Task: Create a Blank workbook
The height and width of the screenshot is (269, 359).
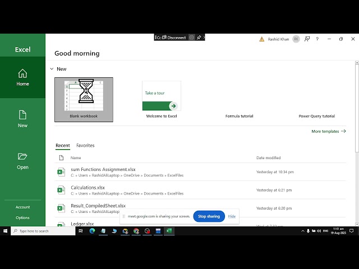Action: [x=84, y=100]
